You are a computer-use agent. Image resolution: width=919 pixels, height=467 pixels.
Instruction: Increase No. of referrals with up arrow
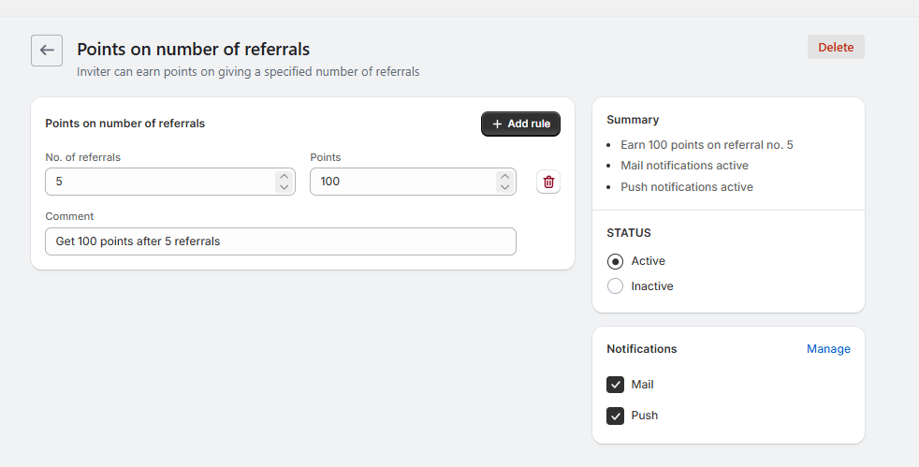284,176
